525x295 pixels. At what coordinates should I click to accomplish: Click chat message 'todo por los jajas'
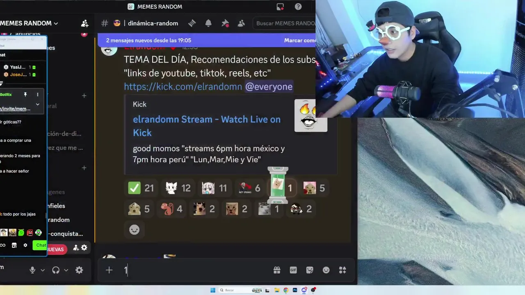click(19, 214)
